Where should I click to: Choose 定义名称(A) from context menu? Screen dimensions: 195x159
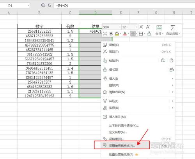click(x=138, y=132)
